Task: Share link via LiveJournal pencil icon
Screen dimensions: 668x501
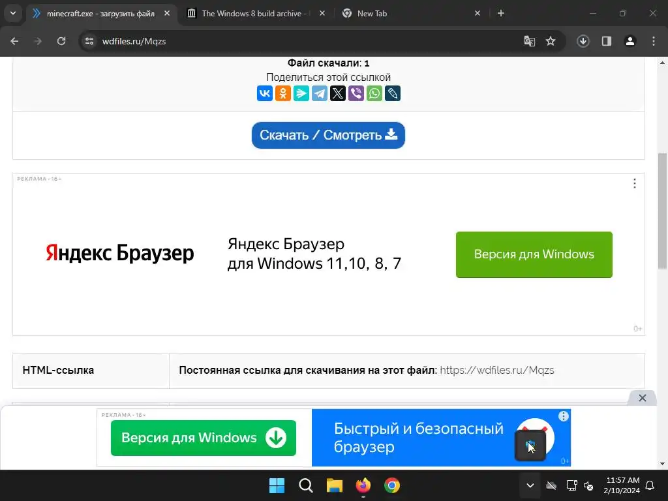Action: [x=393, y=93]
